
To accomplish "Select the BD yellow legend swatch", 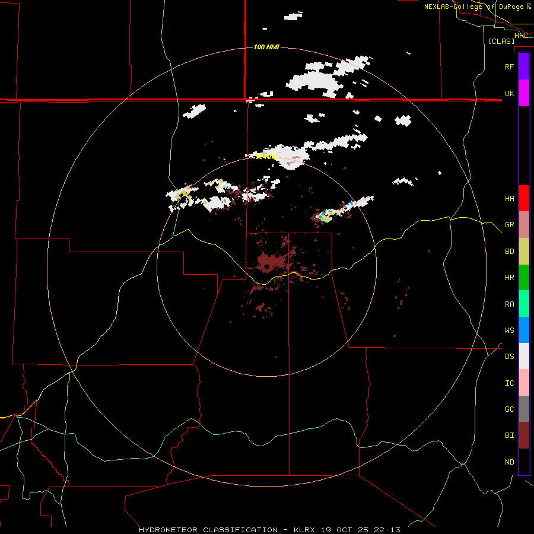I will [x=524, y=252].
